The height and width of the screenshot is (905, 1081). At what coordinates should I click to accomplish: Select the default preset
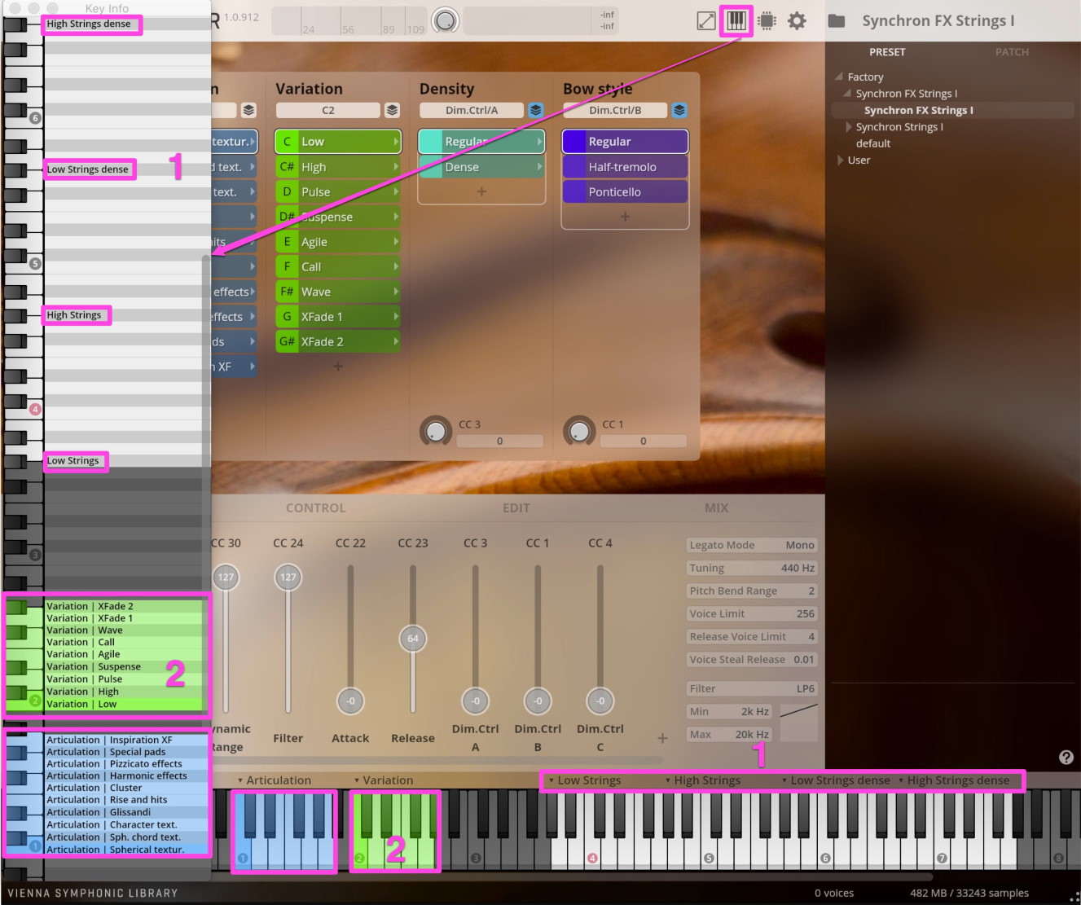pyautogui.click(x=872, y=143)
